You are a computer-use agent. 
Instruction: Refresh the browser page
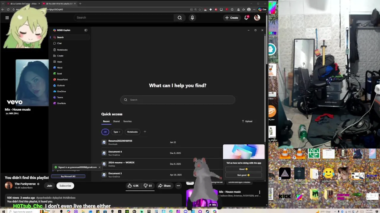coord(8,9)
